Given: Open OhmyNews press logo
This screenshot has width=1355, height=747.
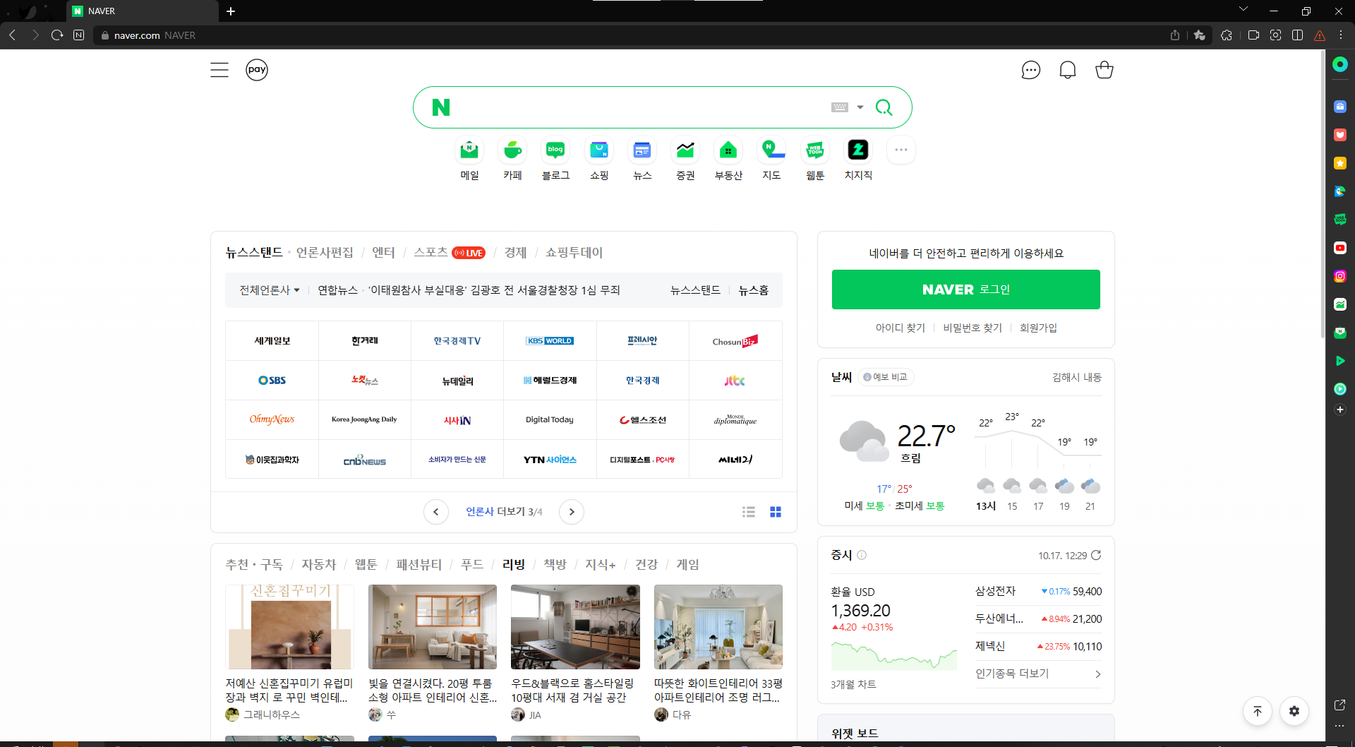Looking at the screenshot, I should 272,420.
